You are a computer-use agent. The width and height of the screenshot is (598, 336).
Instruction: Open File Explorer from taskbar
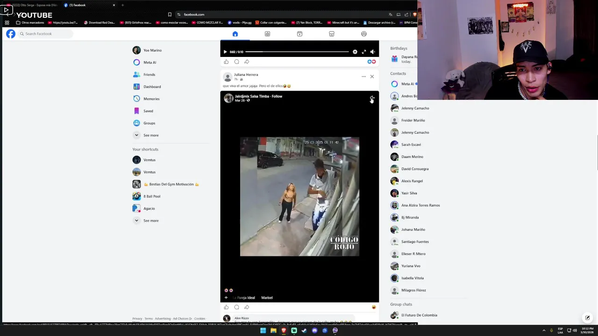click(x=273, y=330)
